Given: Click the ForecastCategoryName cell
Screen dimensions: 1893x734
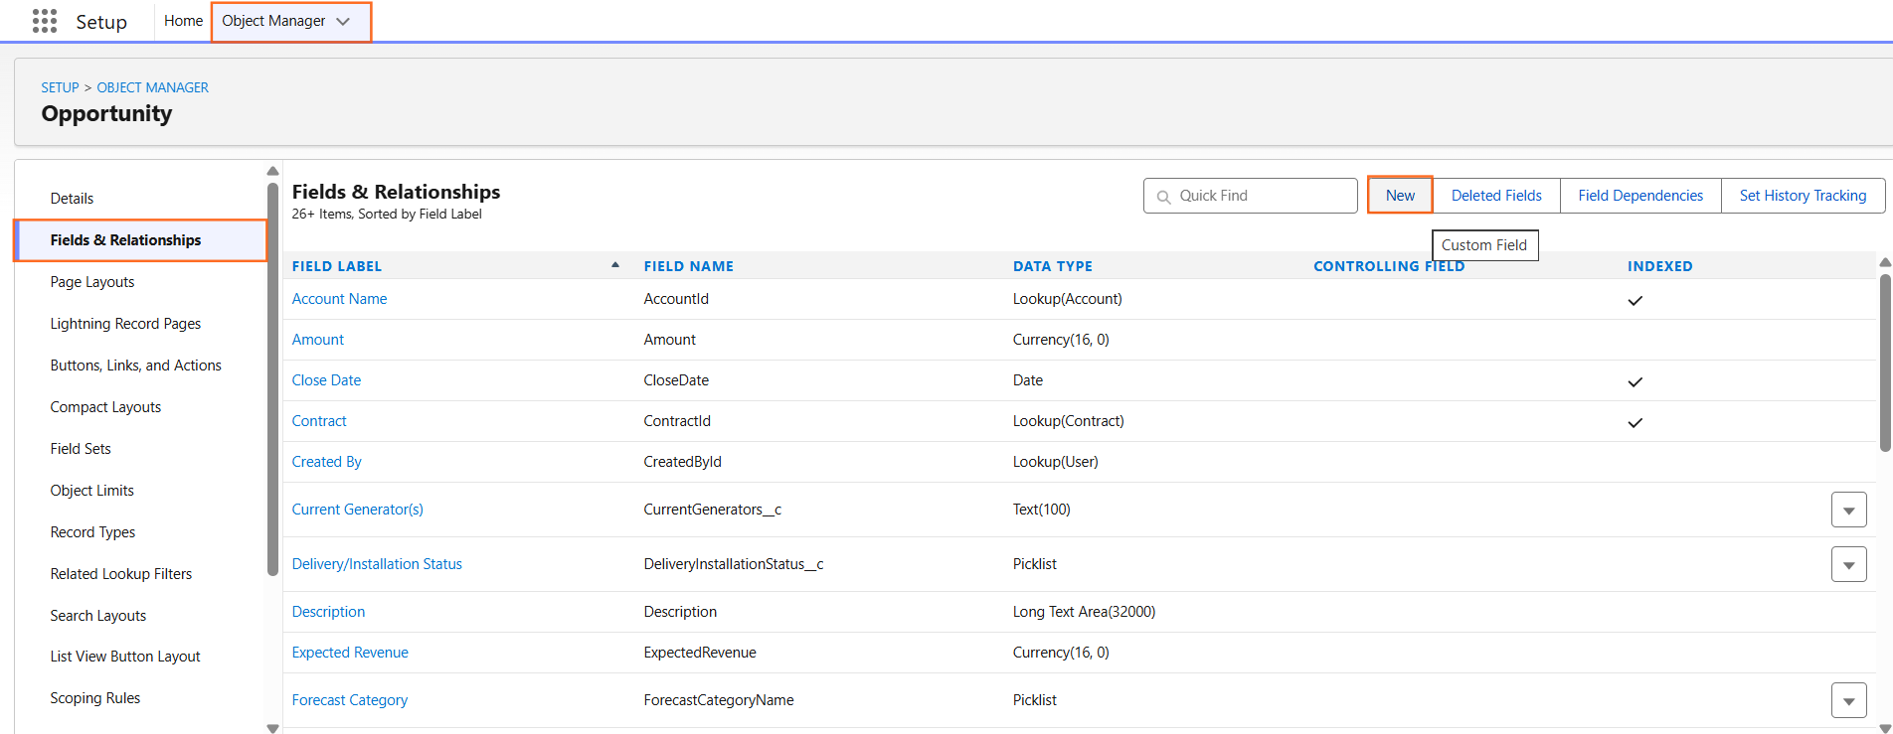Looking at the screenshot, I should tap(718, 700).
